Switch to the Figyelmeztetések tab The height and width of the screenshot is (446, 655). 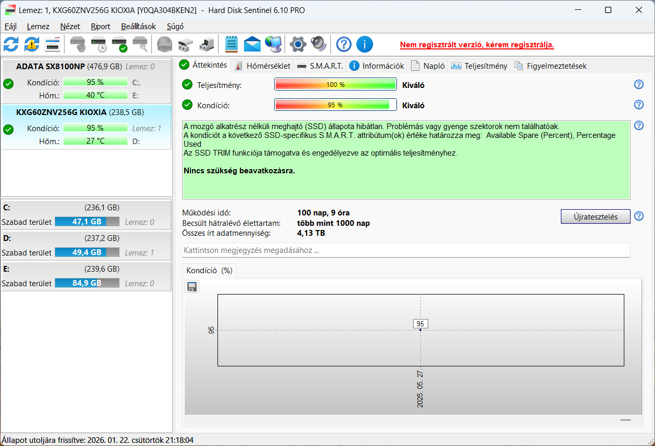[550, 66]
